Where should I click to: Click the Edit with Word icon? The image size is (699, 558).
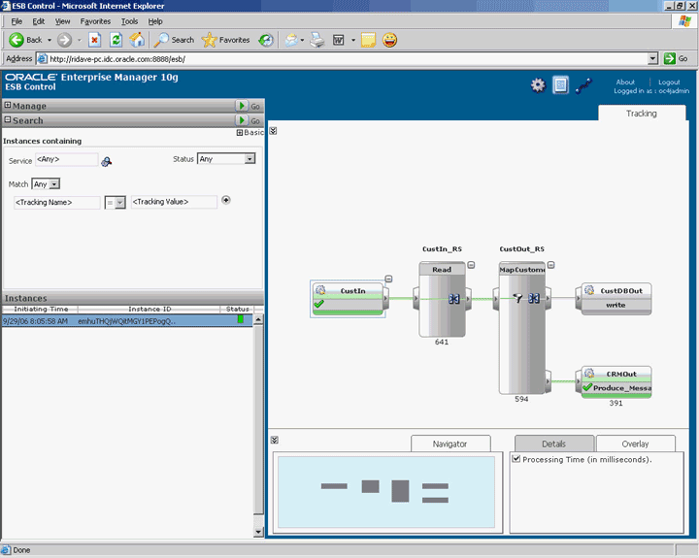pyautogui.click(x=339, y=40)
